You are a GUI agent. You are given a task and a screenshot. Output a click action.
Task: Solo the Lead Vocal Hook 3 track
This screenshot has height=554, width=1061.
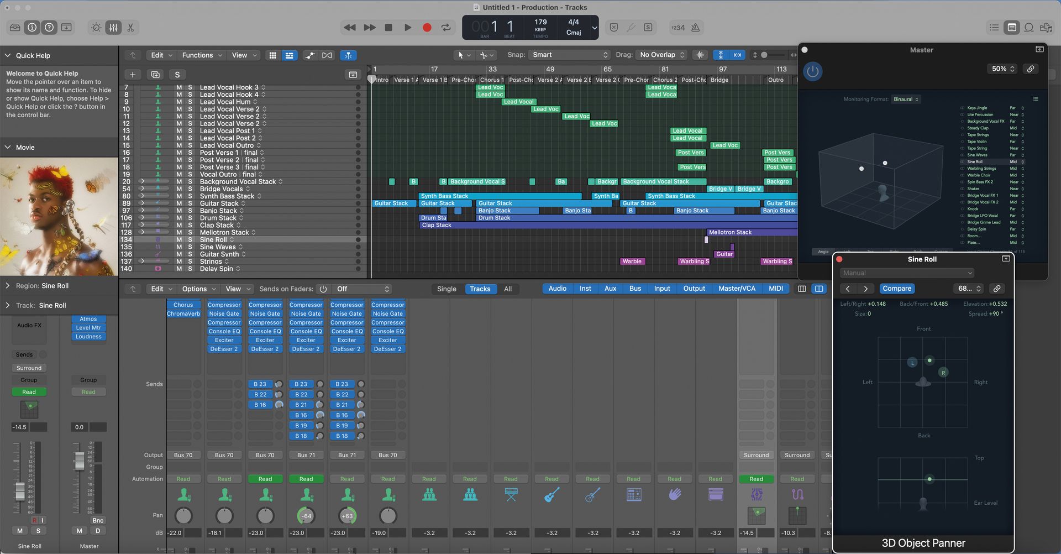click(x=190, y=87)
